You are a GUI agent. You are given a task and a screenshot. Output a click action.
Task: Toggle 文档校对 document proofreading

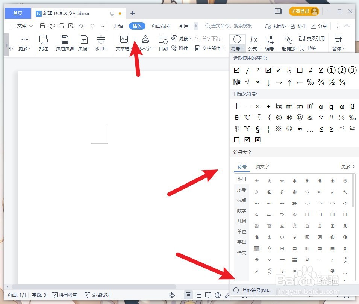pos(97,295)
